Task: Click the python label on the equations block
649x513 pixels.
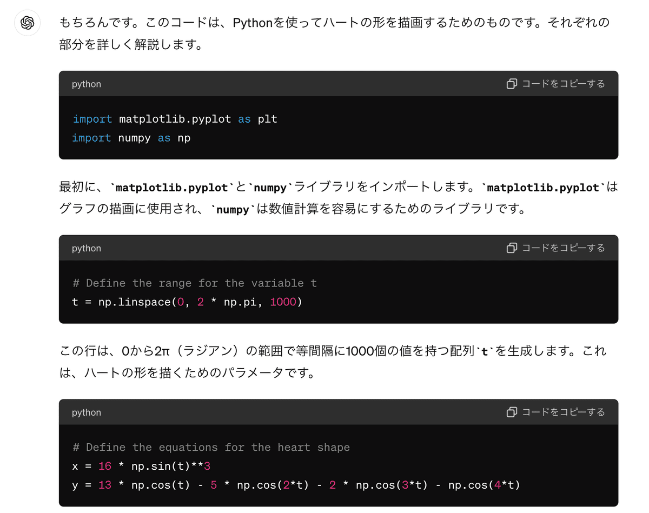Action: pyautogui.click(x=87, y=413)
